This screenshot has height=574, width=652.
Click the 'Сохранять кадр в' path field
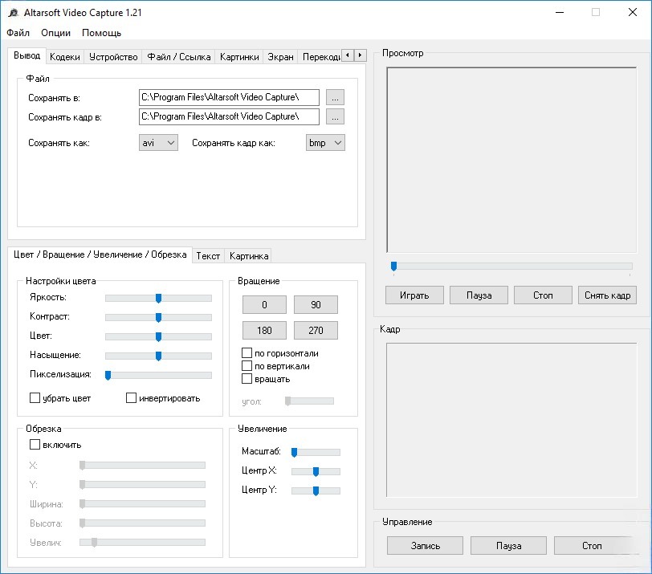pos(229,116)
